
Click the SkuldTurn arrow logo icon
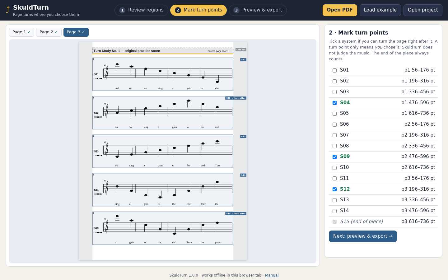[x=8, y=10]
